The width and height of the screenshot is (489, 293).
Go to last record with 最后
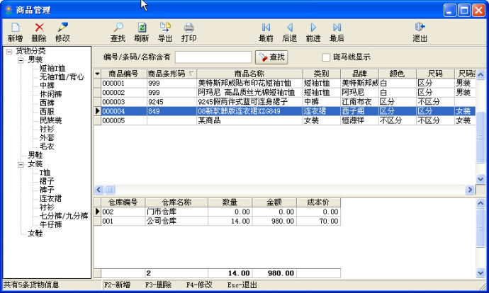[337, 28]
